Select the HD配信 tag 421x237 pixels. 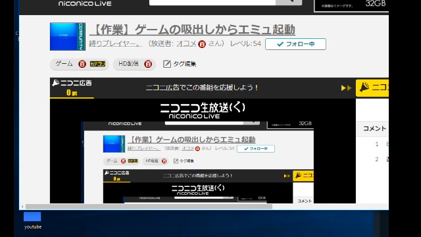128,64
